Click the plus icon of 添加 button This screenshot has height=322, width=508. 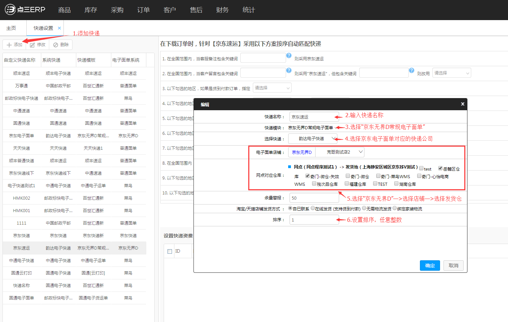tap(9, 45)
